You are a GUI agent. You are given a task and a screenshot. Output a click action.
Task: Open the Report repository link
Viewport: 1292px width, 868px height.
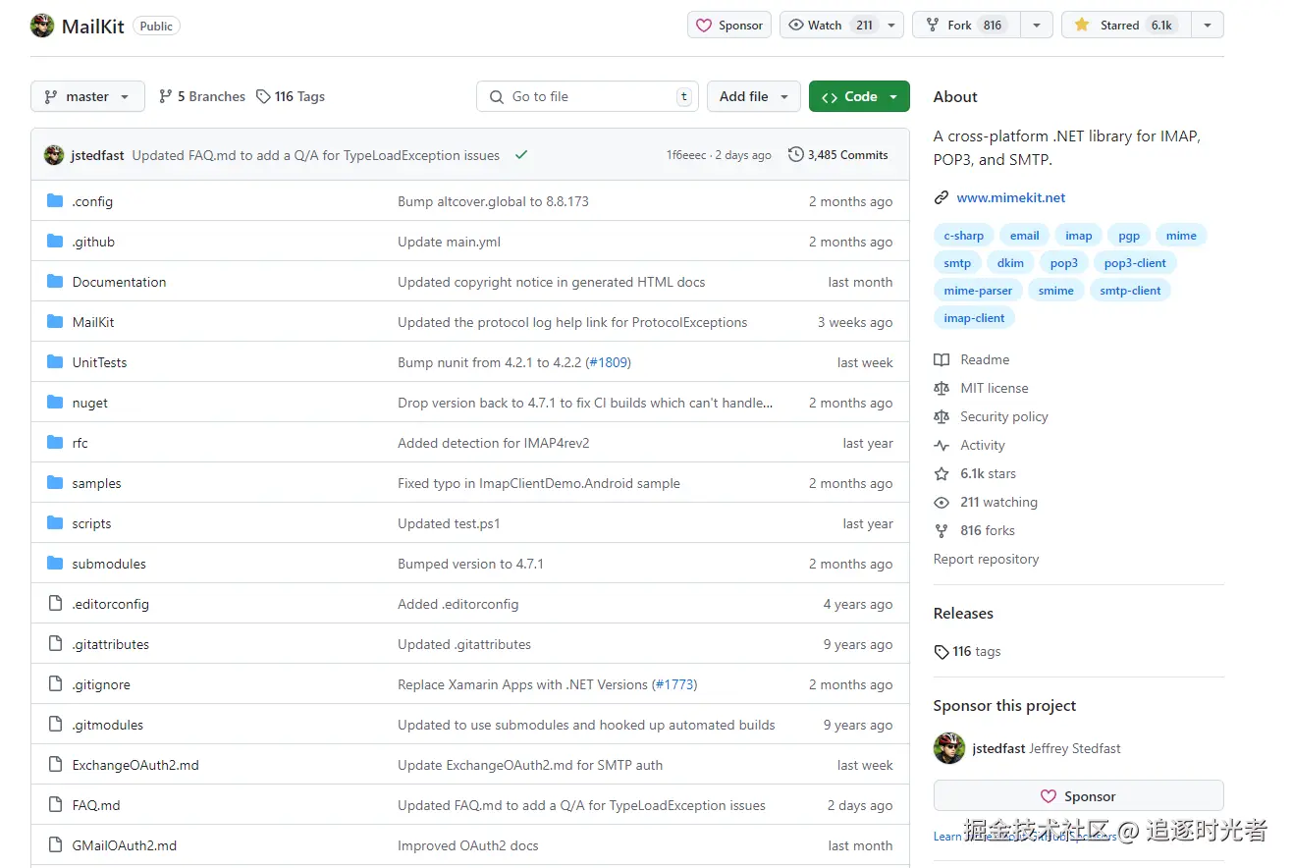986,559
